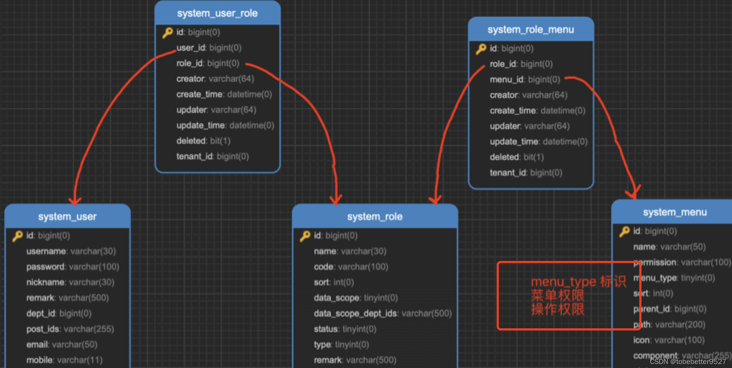This screenshot has width=732, height=368.
Task: Select the system_user_role table header
Action: tap(218, 13)
